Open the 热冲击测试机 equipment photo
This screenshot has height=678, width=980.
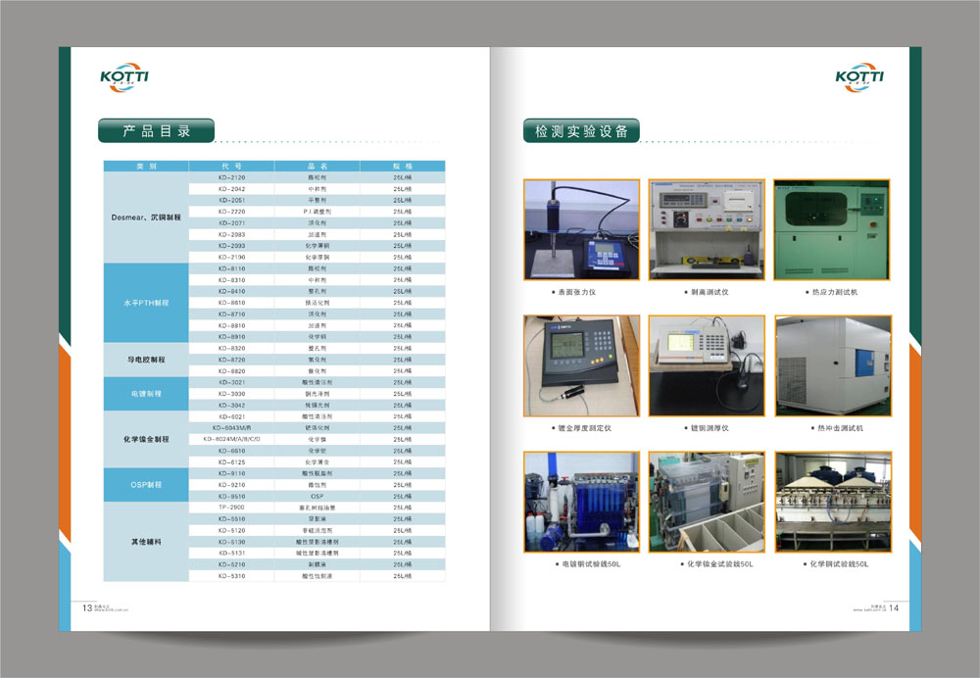833,365
